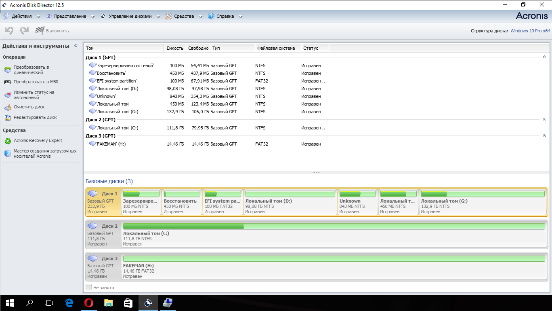Click the Undo arrow icon

(9, 30)
